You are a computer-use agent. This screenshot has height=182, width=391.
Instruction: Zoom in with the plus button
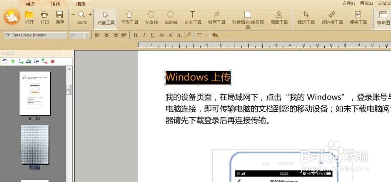[91, 14]
